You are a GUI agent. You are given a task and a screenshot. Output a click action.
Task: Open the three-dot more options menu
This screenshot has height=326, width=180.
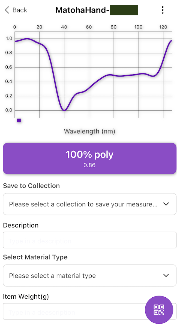[163, 10]
